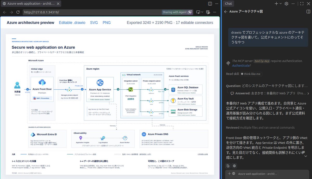Viewport: 312px width, 179px height.
Task: Go back from the Azure アーキテクチャ図 session
Action: point(226,12)
